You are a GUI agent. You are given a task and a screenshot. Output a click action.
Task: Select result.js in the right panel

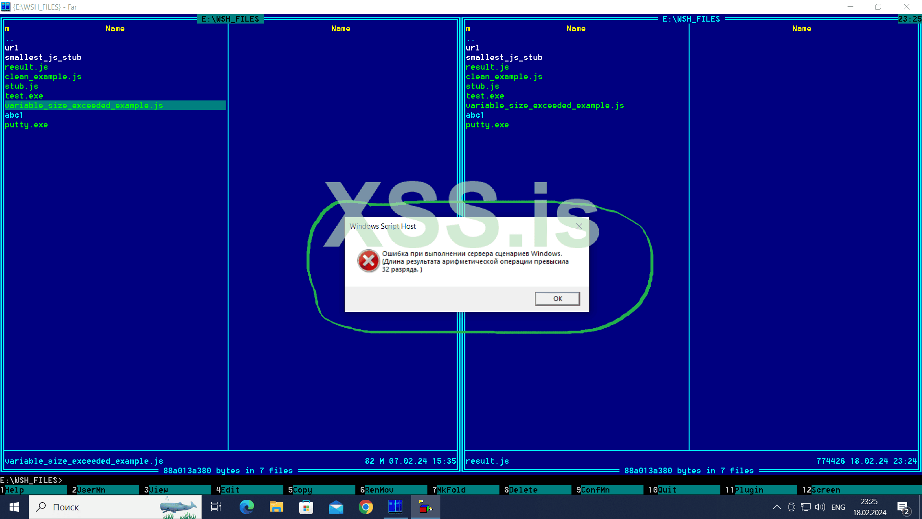point(487,67)
